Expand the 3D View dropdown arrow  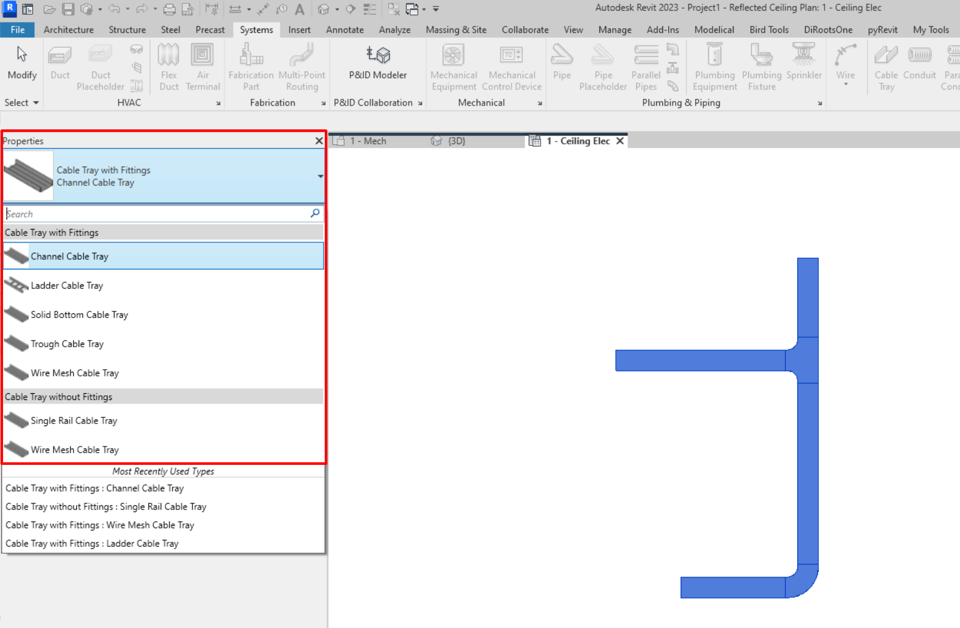click(337, 9)
